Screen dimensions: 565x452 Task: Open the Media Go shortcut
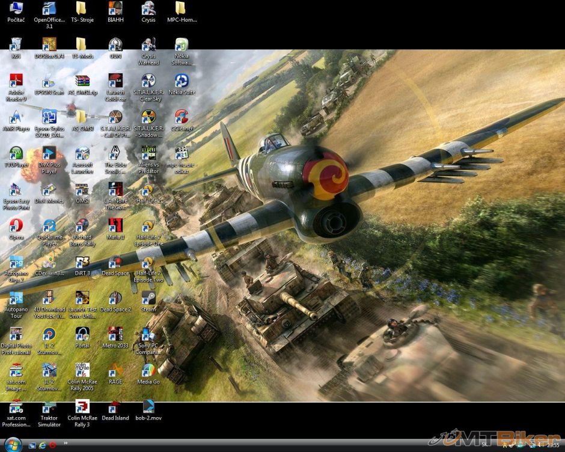point(148,371)
